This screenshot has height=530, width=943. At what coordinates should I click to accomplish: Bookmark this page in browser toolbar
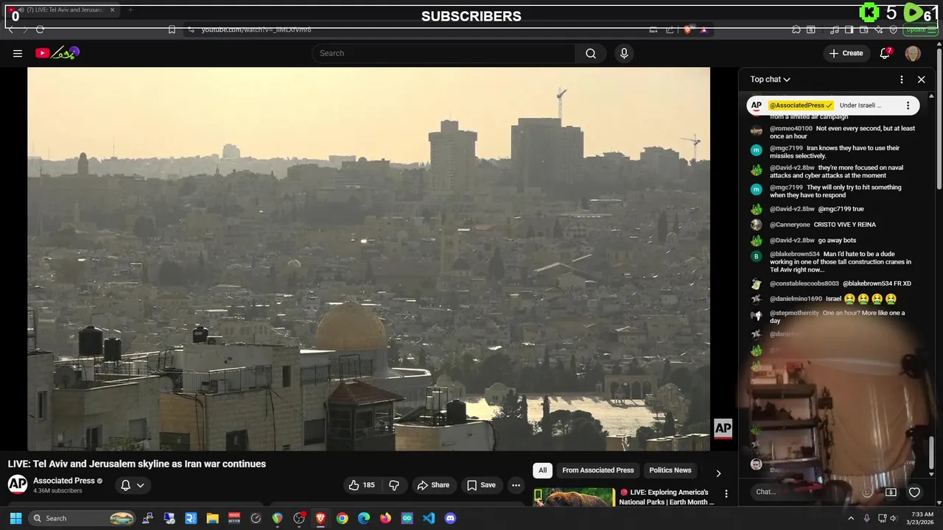(172, 29)
